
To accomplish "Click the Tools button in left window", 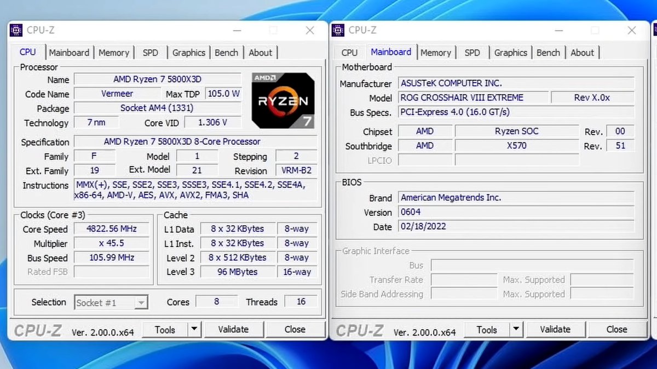I will pos(164,330).
